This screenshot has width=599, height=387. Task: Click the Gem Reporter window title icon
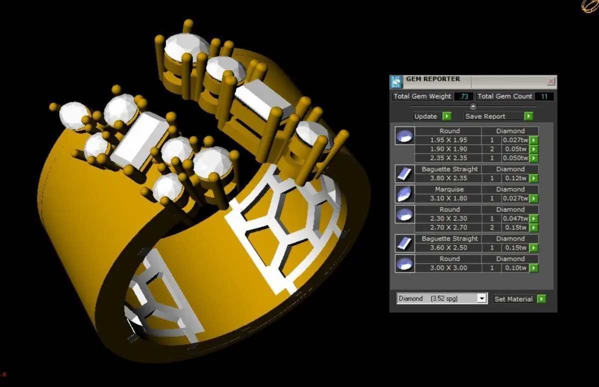tap(396, 82)
